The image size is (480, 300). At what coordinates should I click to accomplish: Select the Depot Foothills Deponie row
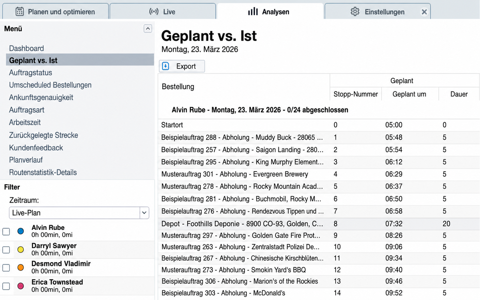point(319,224)
